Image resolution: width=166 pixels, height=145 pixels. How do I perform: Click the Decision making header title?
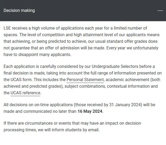tap(19, 11)
